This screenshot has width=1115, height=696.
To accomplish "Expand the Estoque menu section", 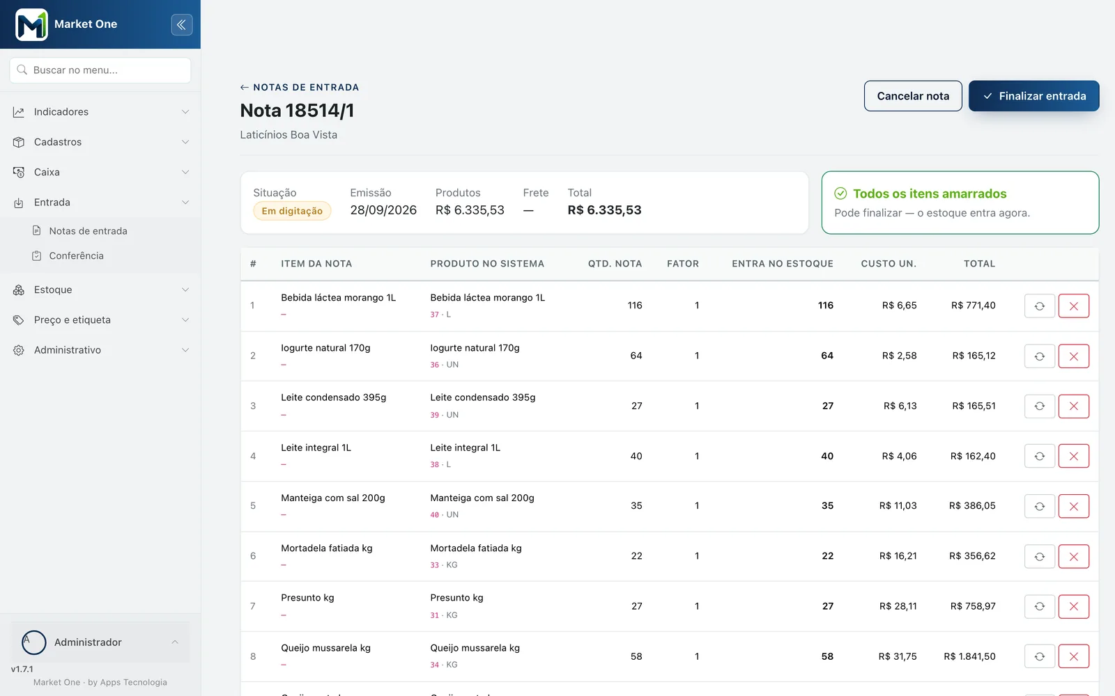I will pyautogui.click(x=100, y=290).
